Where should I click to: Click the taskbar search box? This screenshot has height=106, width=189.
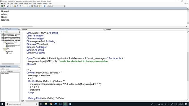pyautogui.click(x=22, y=104)
